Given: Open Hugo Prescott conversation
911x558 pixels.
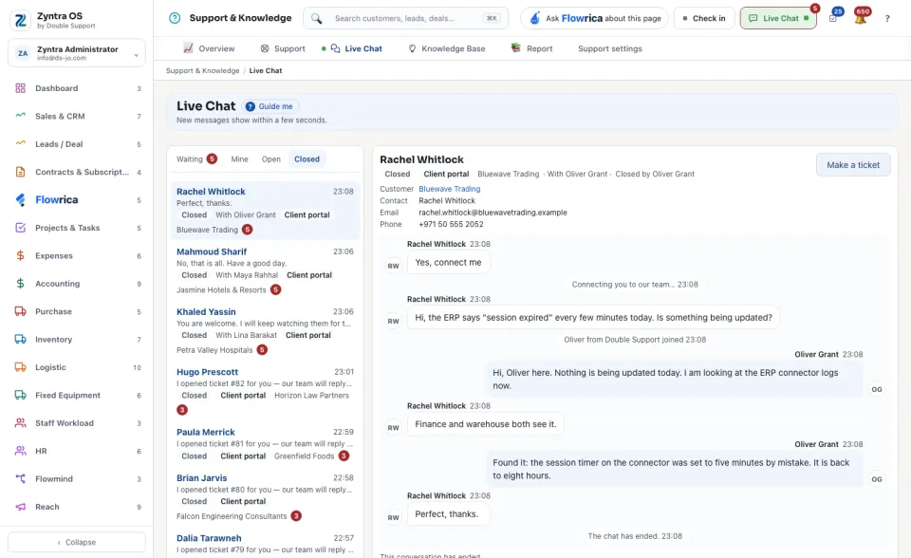Looking at the screenshot, I should point(265,393).
